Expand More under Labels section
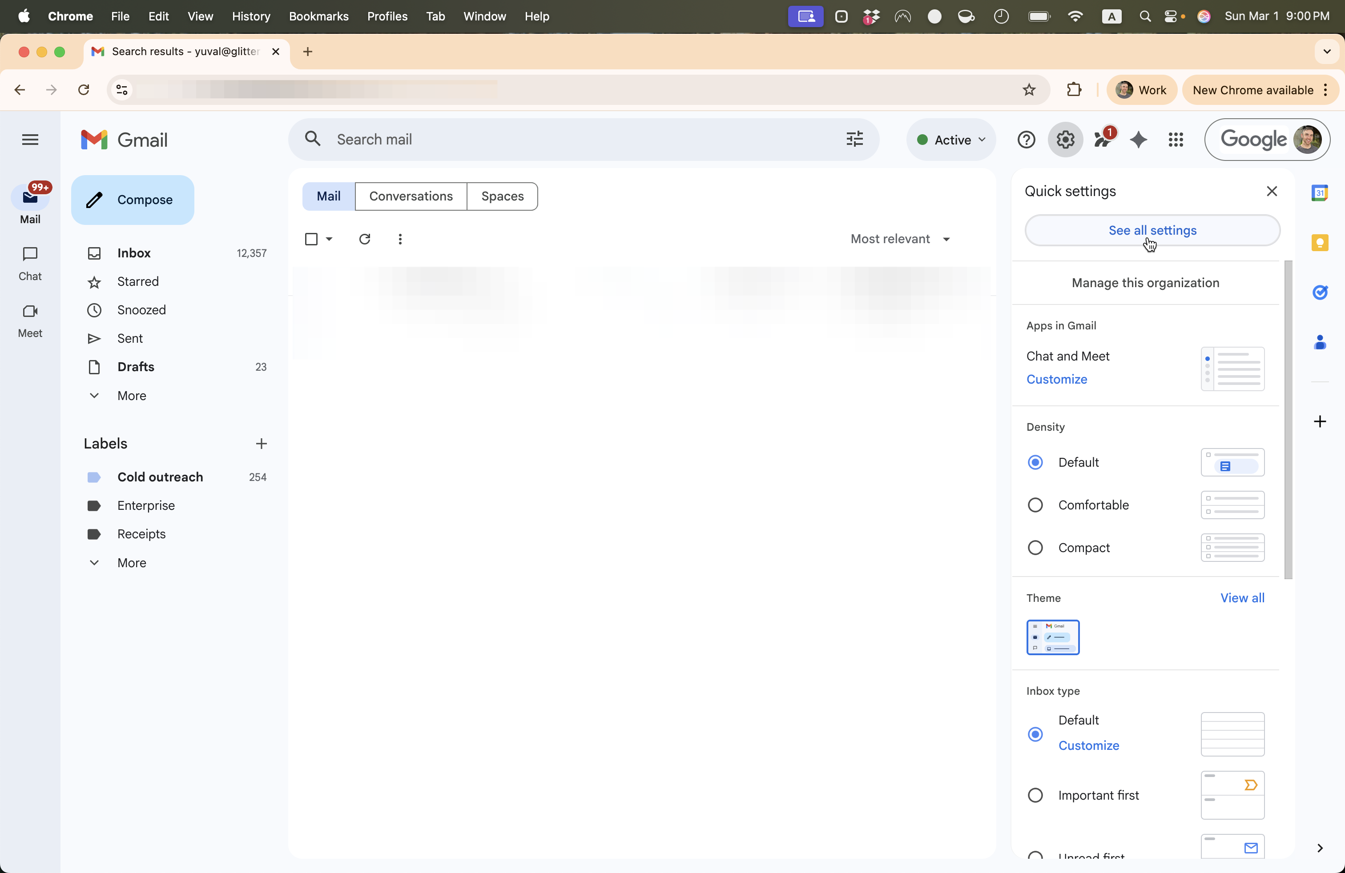Screen dimensions: 1345x873 (131, 562)
